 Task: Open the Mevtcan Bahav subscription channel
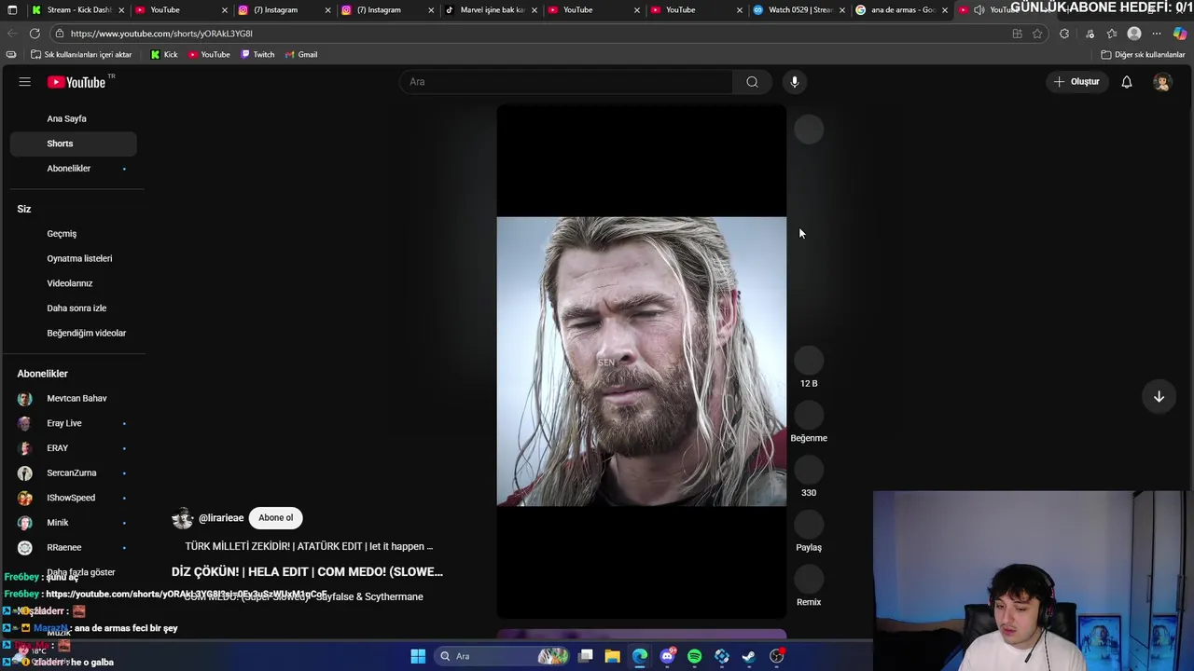(x=76, y=399)
